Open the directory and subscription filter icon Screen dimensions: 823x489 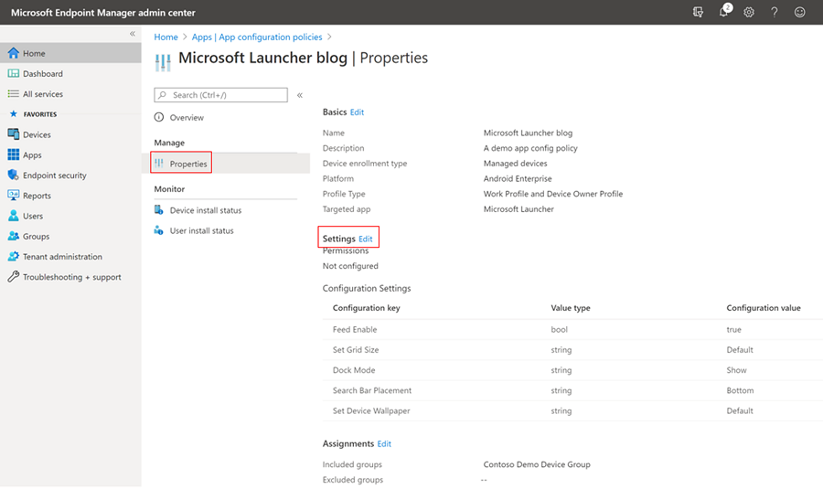coord(698,12)
